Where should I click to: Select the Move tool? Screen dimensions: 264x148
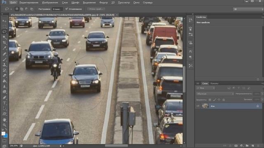tap(5, 21)
